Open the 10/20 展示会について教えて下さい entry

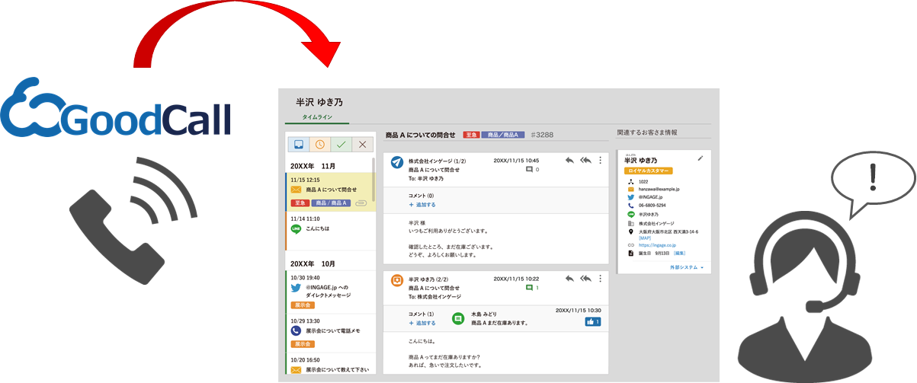coord(329,365)
